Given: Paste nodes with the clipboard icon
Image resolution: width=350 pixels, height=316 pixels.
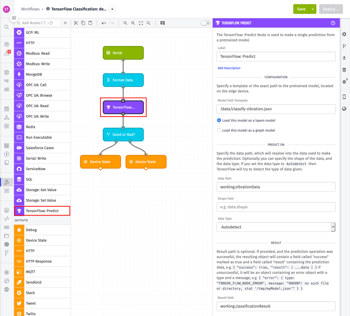Looking at the screenshot, I should coord(90,23).
